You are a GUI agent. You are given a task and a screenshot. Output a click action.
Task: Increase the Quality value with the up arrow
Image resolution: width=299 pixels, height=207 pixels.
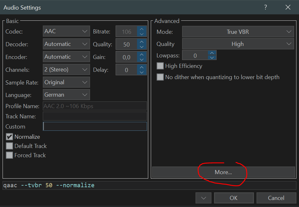tap(142, 42)
